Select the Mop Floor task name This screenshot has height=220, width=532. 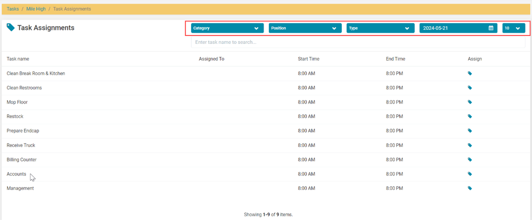click(x=17, y=102)
